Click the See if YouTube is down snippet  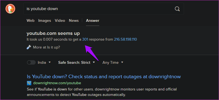[x=102, y=92]
